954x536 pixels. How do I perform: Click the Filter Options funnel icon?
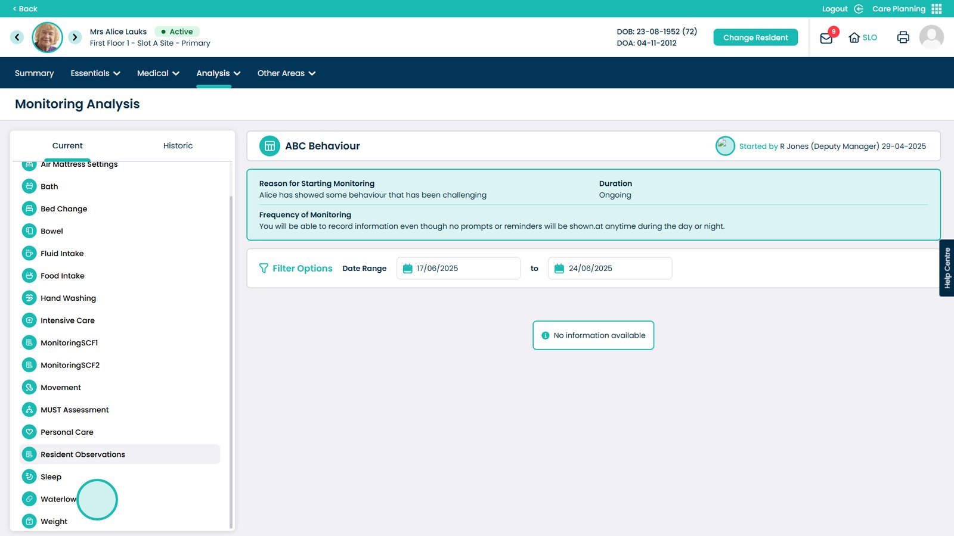[264, 269]
